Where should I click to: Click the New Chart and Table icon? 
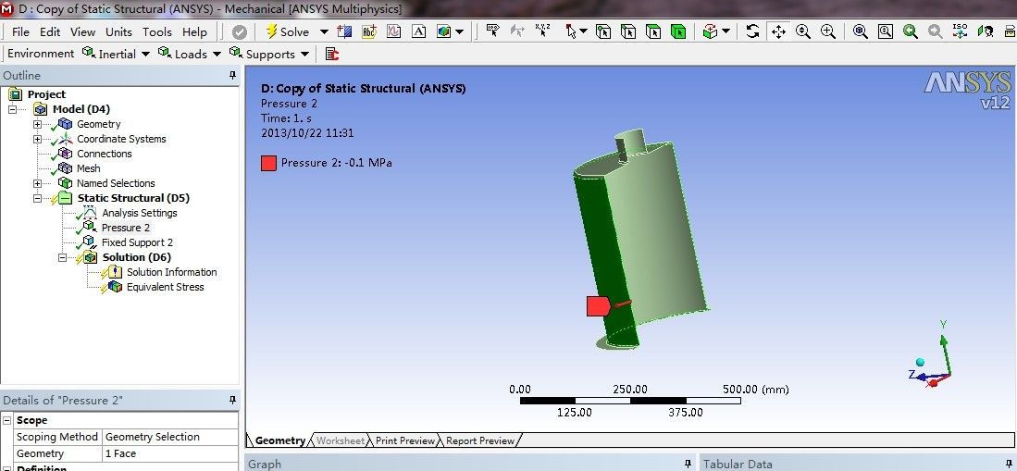pos(393,31)
